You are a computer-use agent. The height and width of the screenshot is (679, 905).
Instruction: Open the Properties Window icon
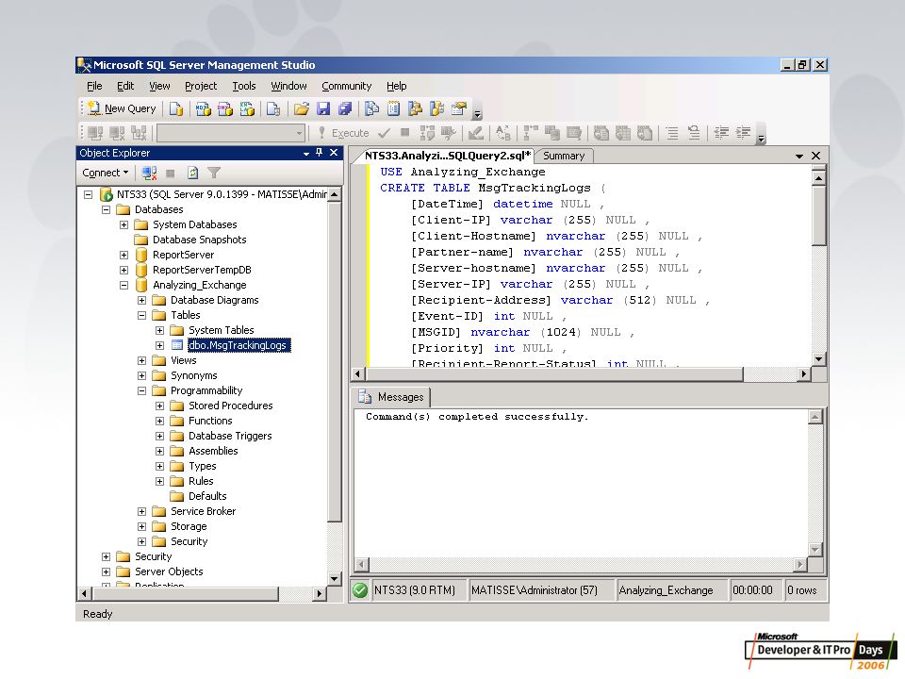click(x=459, y=108)
